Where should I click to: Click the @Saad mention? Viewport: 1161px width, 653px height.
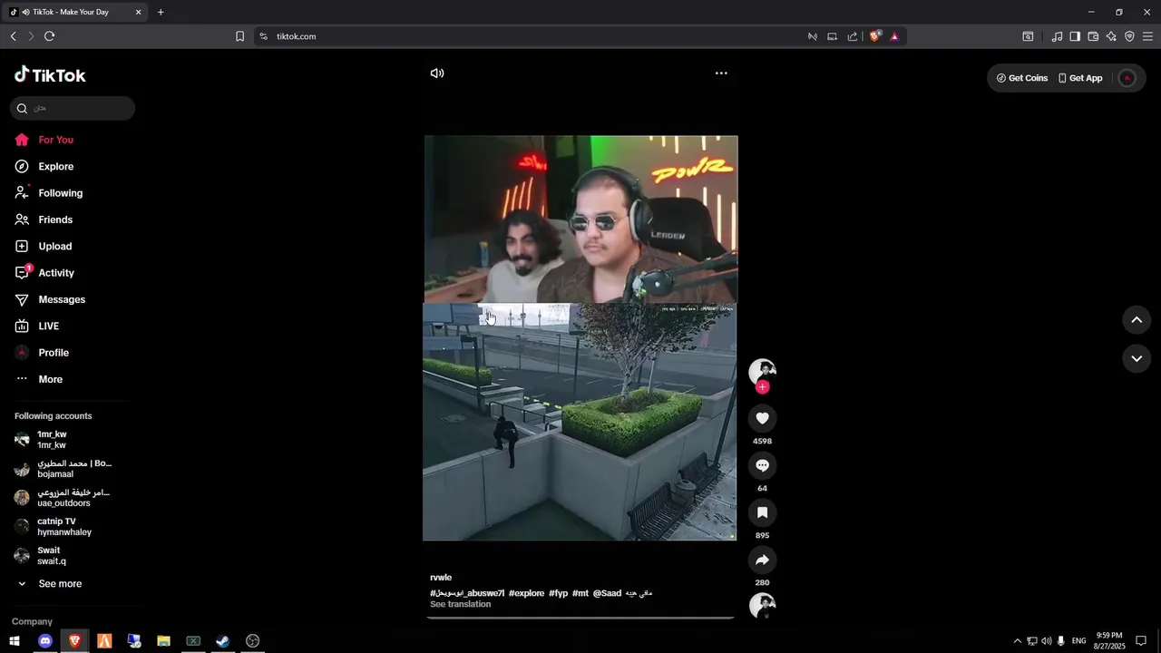pyautogui.click(x=607, y=593)
